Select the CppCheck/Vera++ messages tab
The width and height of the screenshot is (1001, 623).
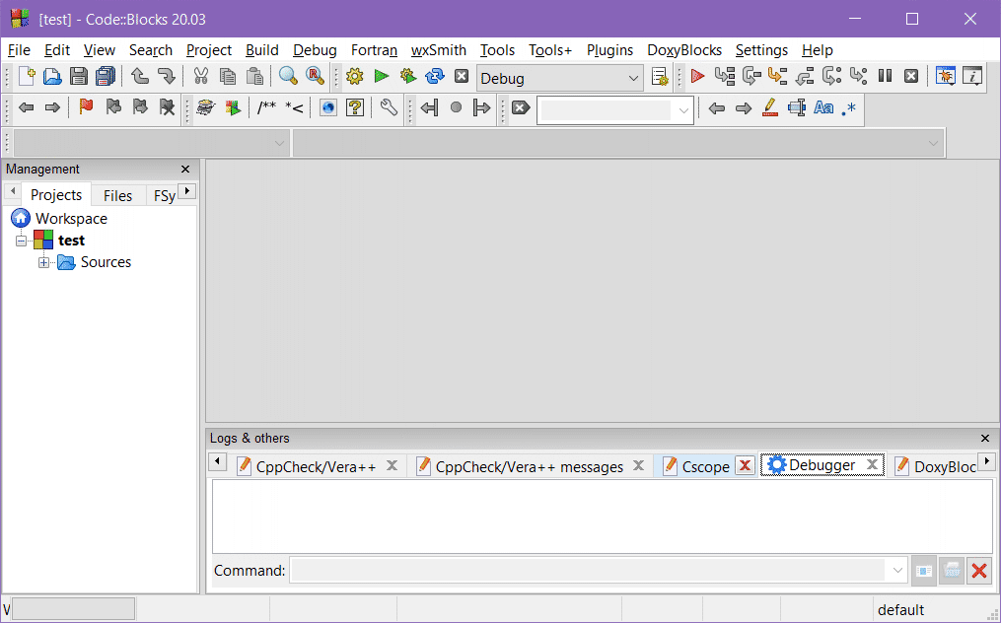click(x=529, y=466)
